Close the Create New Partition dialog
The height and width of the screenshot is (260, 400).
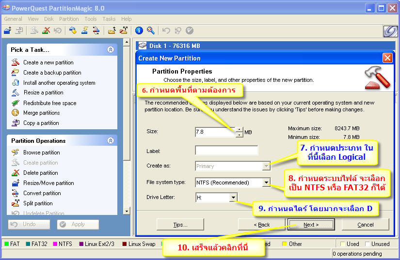387,58
